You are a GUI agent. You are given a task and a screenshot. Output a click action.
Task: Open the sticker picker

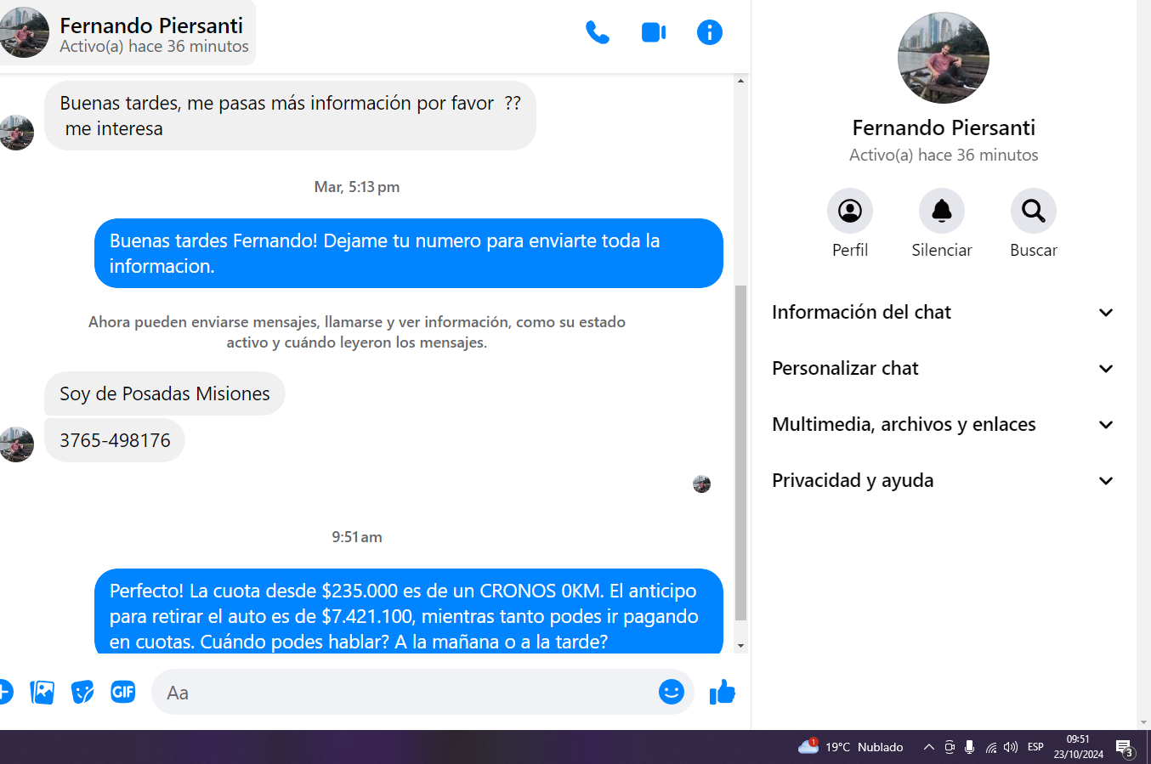click(x=82, y=693)
